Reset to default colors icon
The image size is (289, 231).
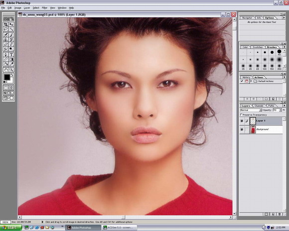pyautogui.click(x=5, y=82)
